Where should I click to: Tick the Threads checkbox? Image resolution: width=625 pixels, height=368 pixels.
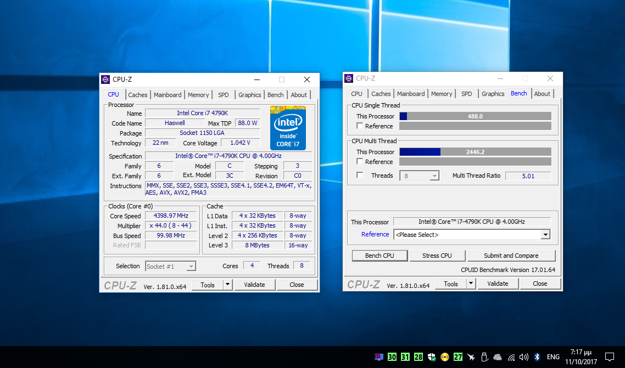(360, 175)
